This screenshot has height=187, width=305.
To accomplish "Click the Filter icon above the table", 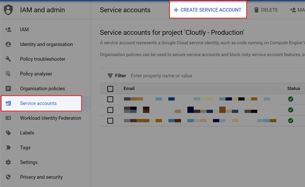I will click(x=110, y=76).
